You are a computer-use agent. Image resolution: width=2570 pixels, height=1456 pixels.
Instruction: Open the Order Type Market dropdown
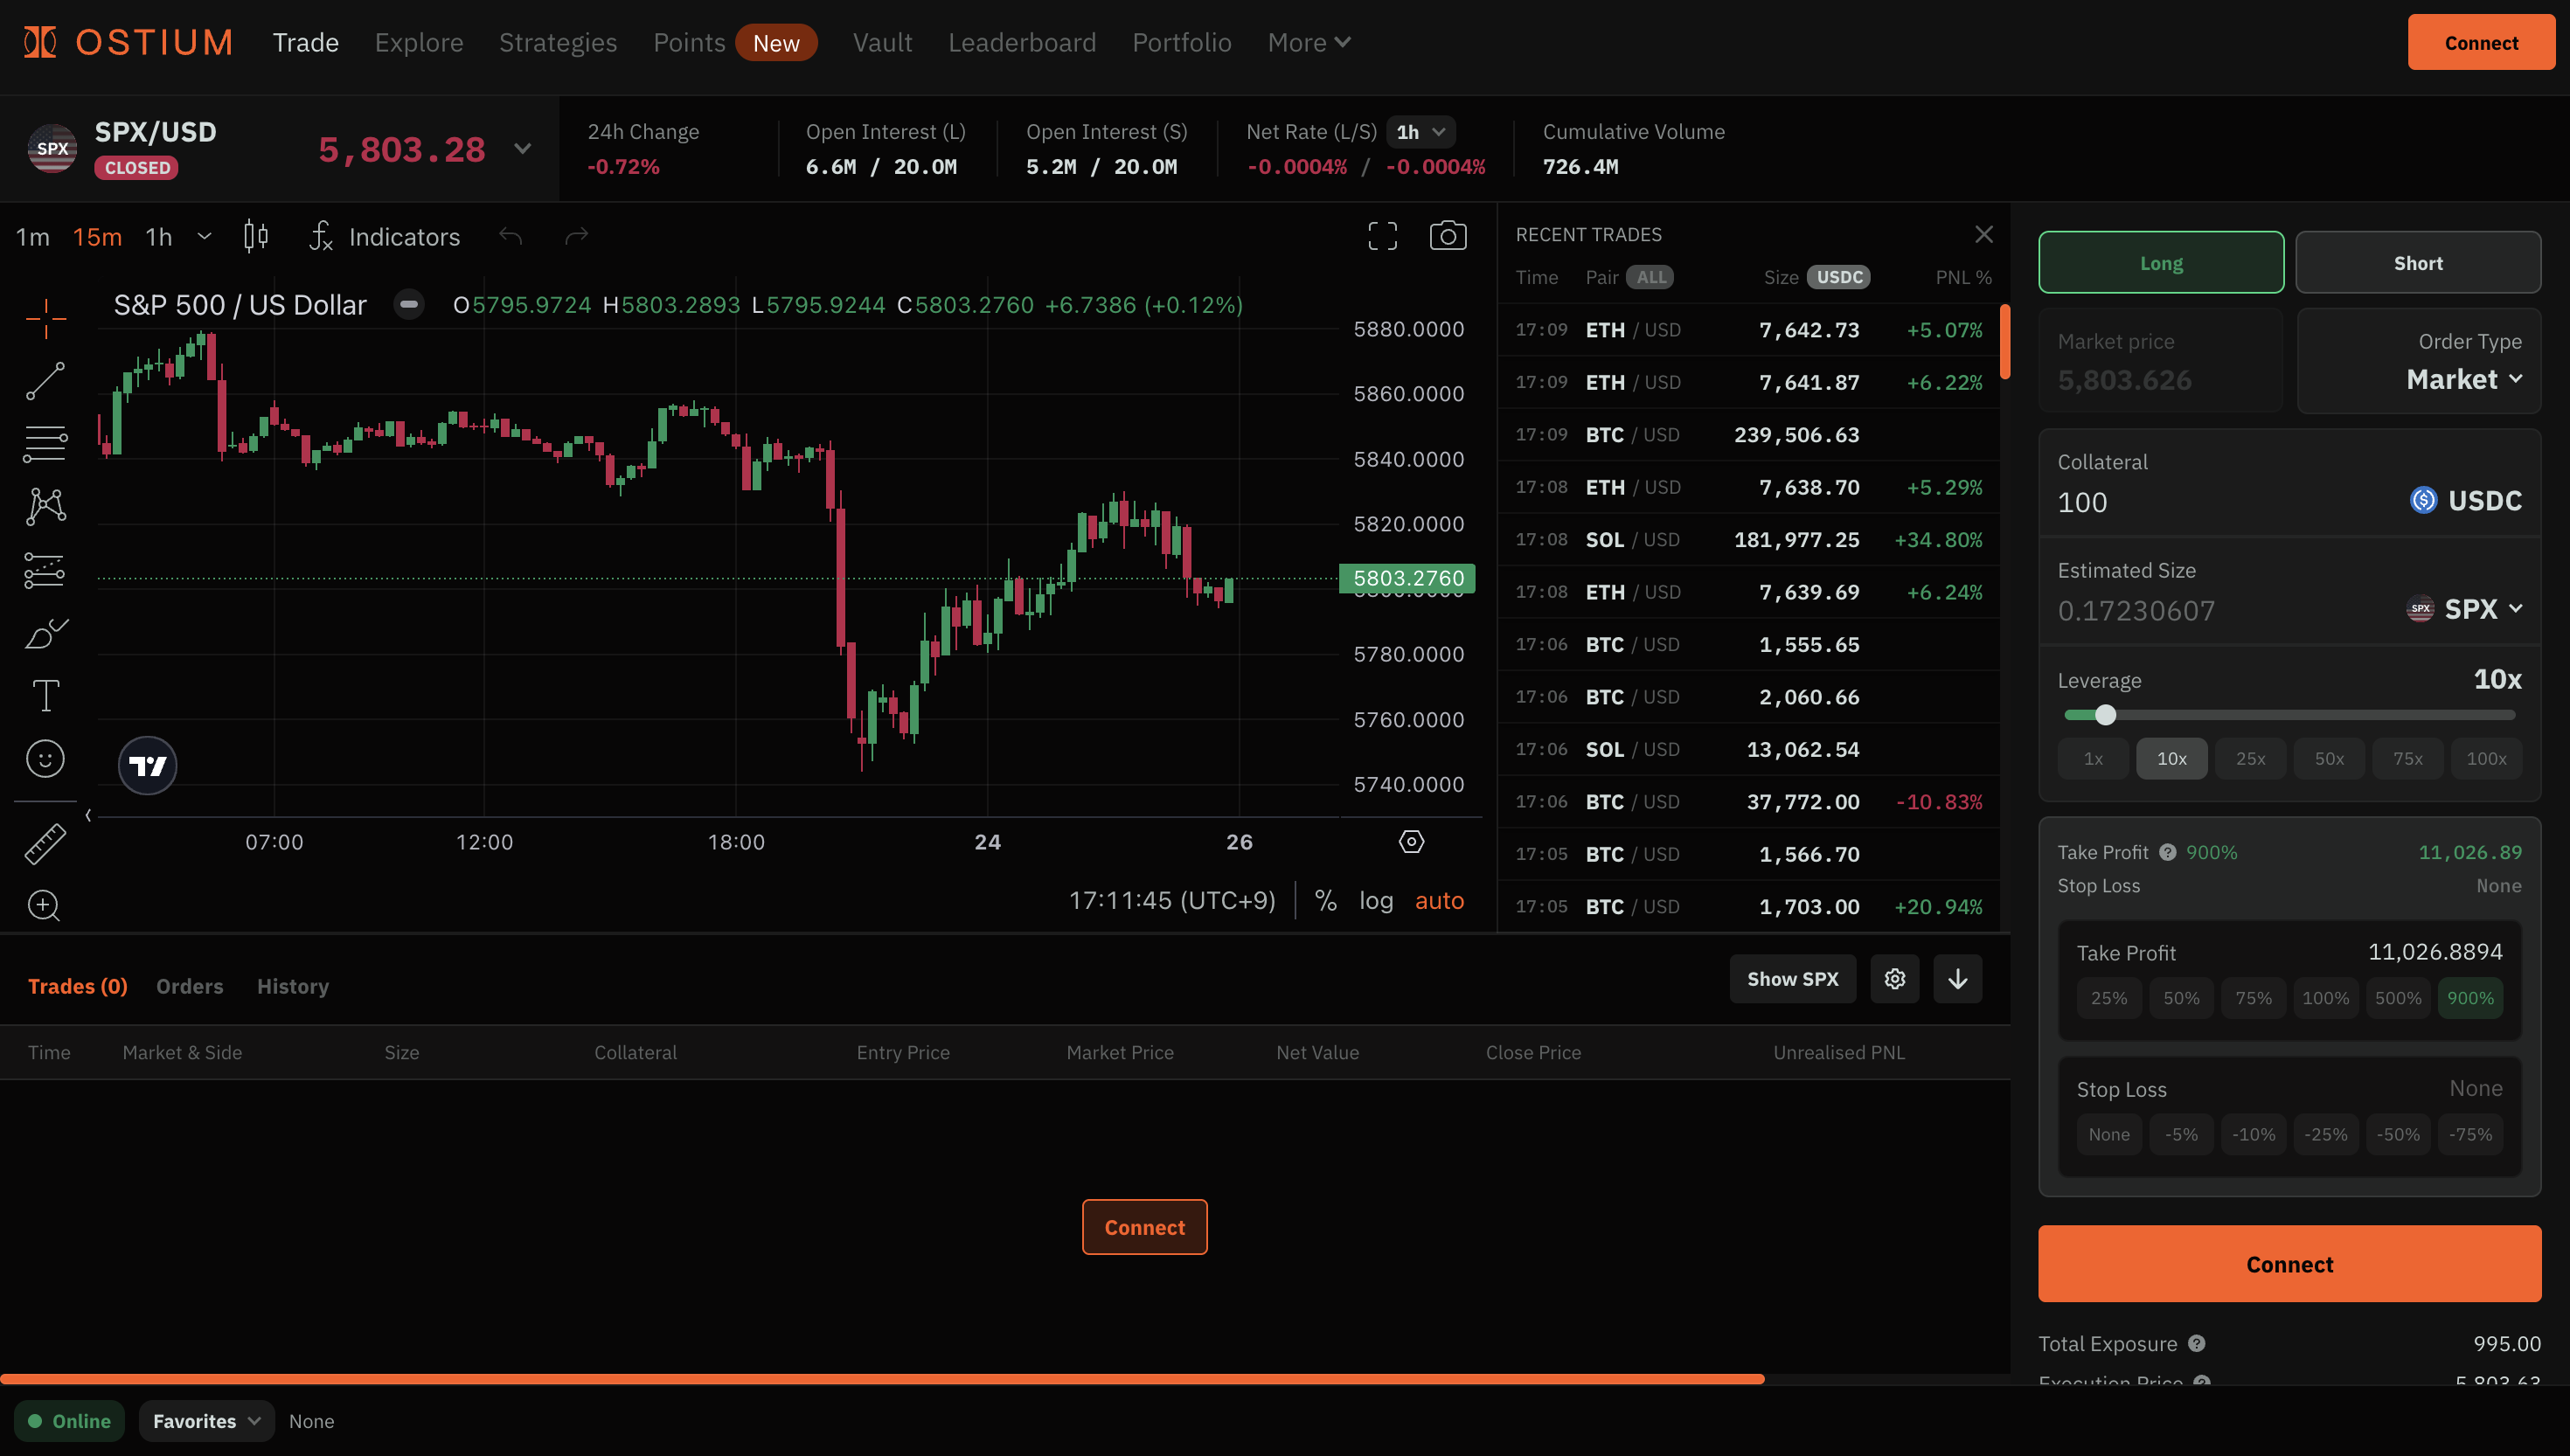point(2464,380)
